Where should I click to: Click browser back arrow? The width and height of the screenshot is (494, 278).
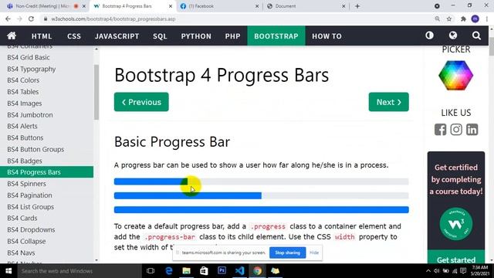click(x=8, y=19)
